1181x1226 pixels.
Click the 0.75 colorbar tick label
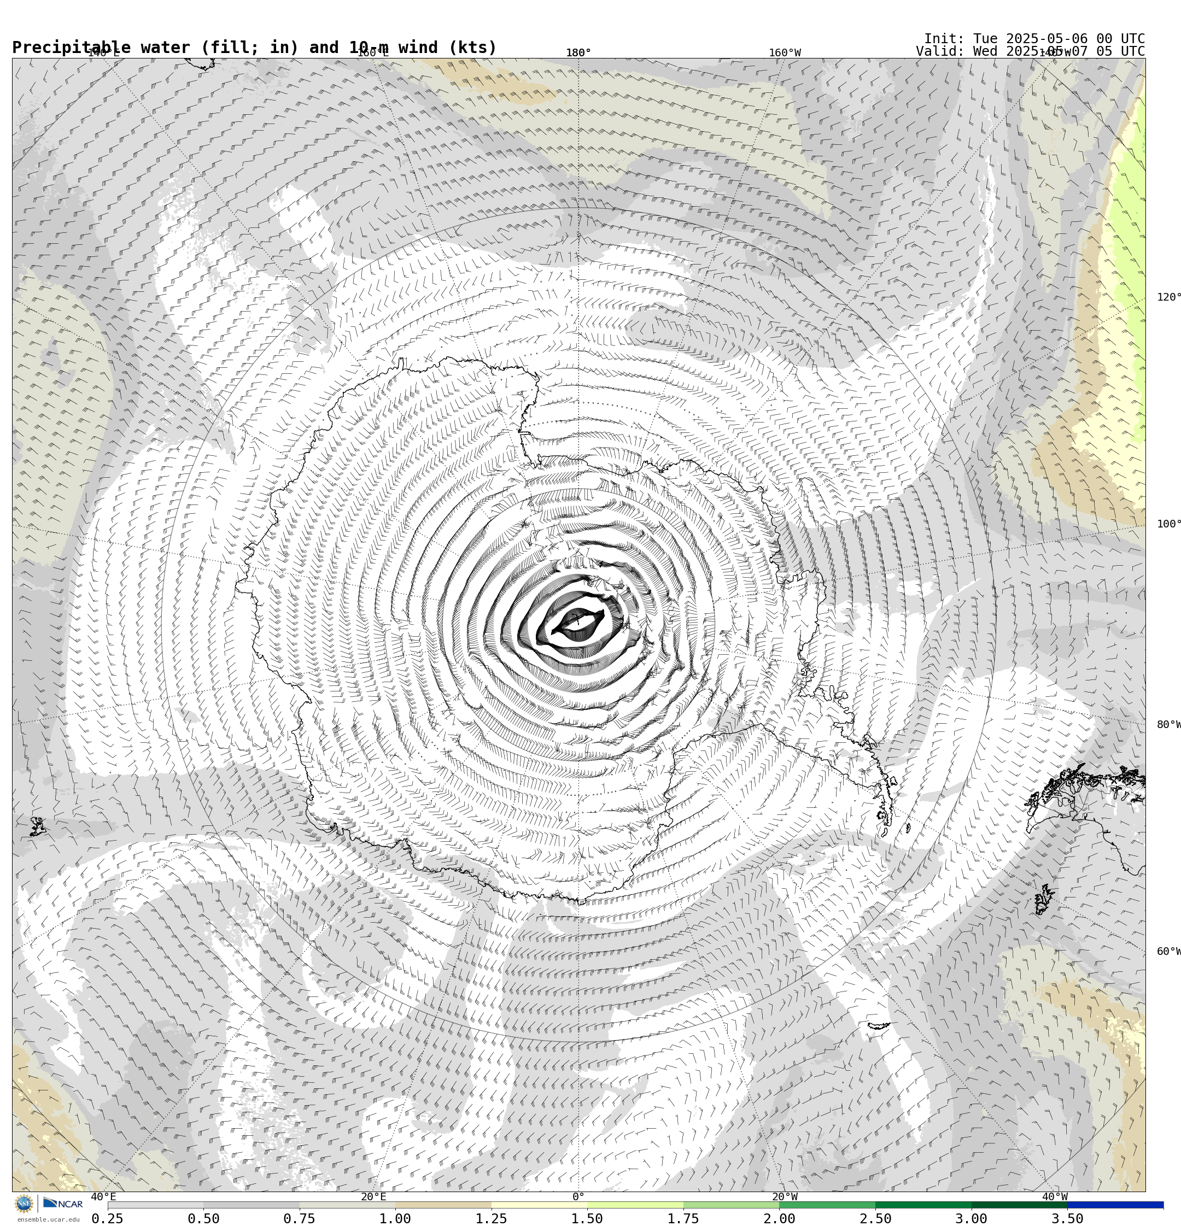pos(299,1218)
